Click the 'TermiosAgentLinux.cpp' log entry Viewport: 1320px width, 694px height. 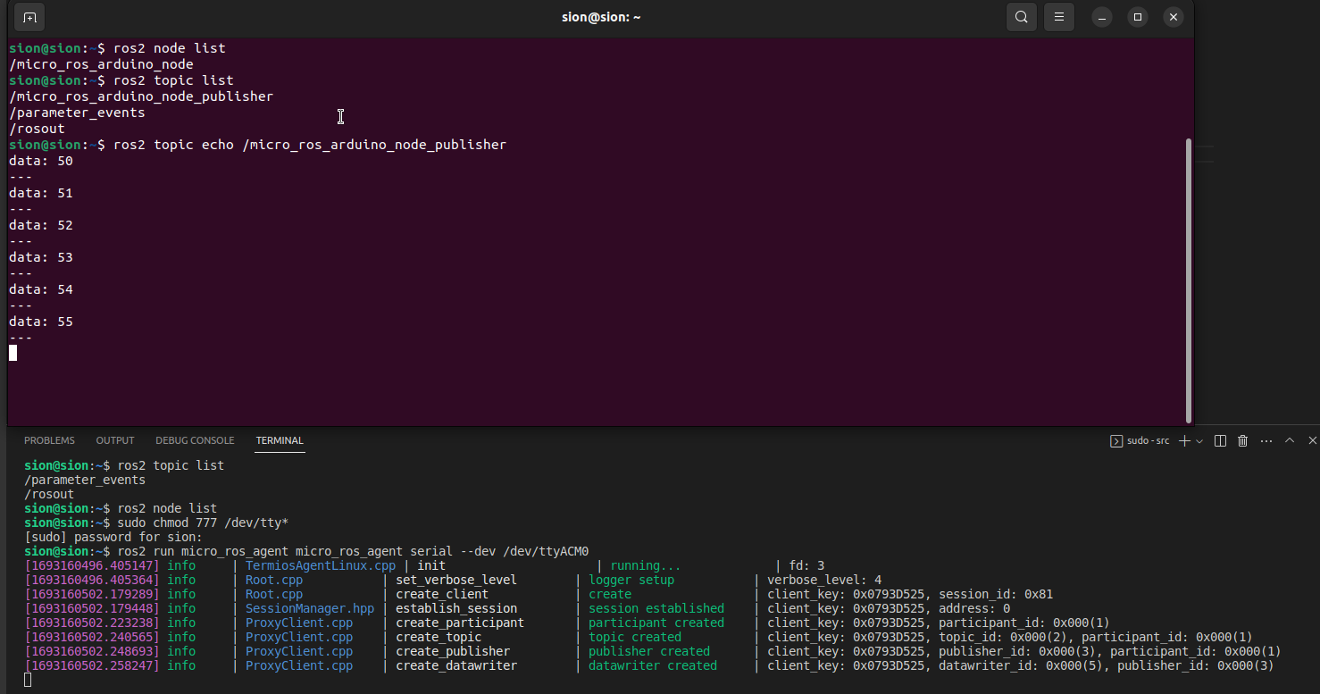(x=321, y=565)
